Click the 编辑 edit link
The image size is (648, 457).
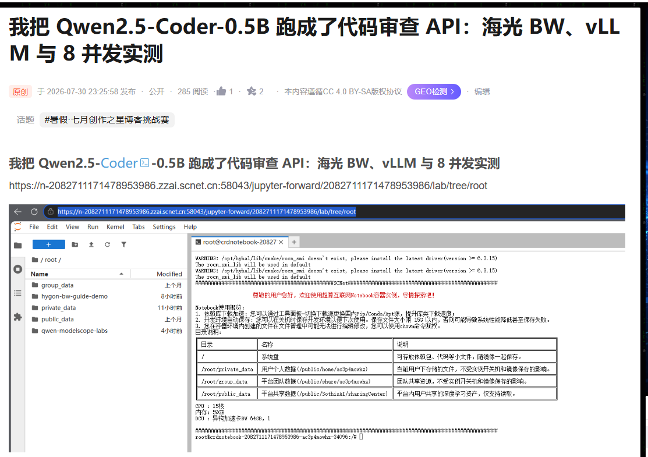(x=482, y=92)
